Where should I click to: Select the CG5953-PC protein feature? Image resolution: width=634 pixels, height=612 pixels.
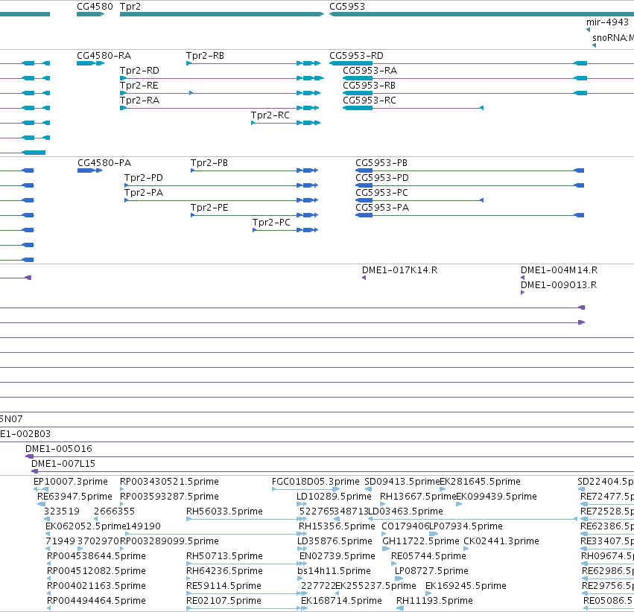pyautogui.click(x=419, y=200)
